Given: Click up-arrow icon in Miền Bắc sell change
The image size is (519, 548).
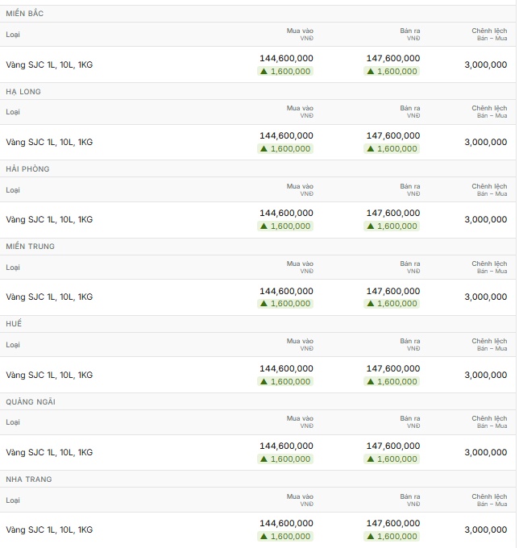Looking at the screenshot, I should coord(371,71).
